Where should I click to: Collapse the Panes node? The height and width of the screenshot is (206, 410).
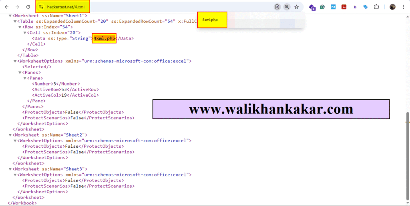(20, 73)
